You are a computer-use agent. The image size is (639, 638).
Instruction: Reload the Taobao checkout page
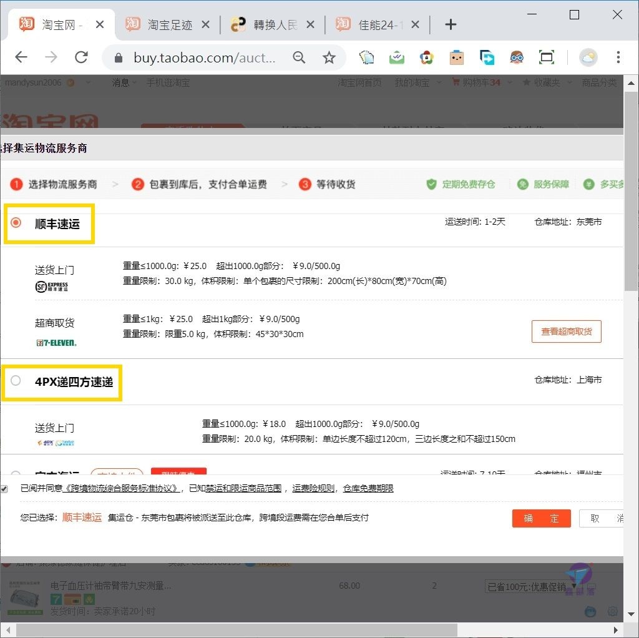pyautogui.click(x=81, y=57)
